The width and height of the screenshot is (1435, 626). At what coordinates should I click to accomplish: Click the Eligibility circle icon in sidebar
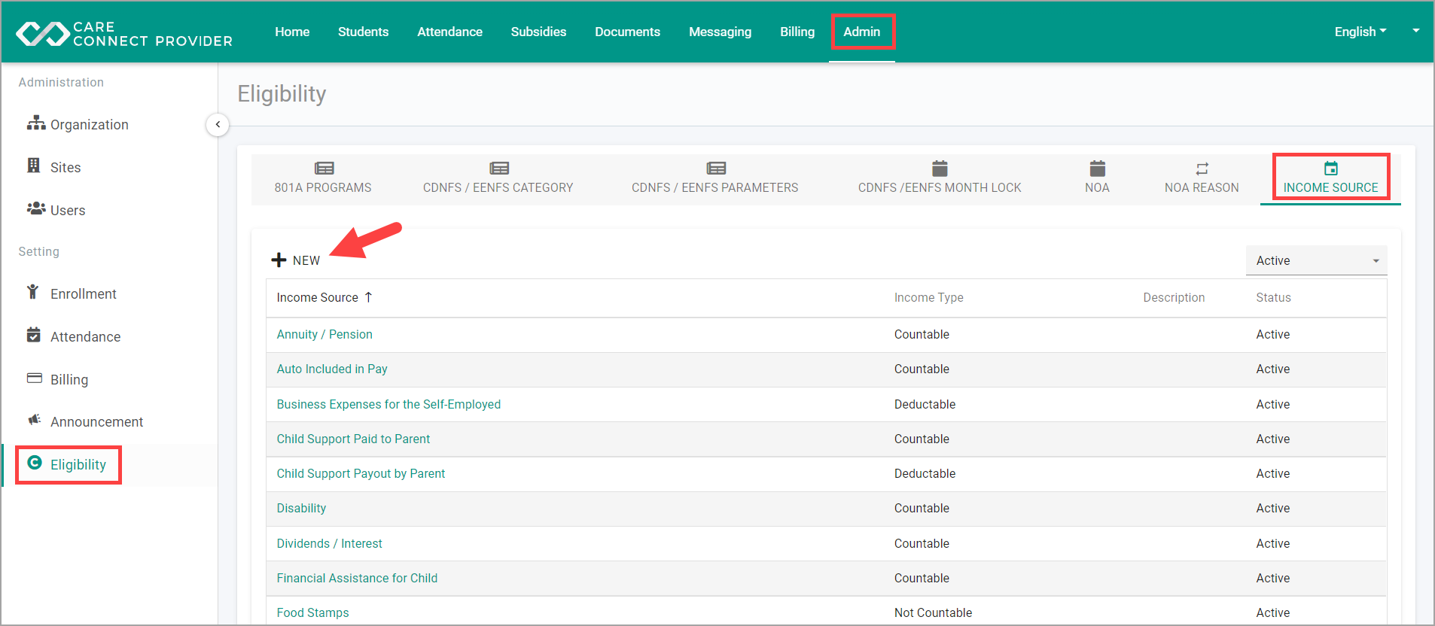tap(35, 463)
